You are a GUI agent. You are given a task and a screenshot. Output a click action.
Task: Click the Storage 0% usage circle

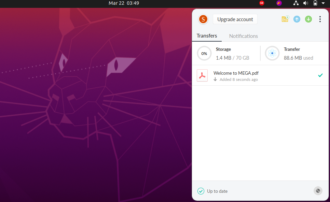pyautogui.click(x=204, y=53)
